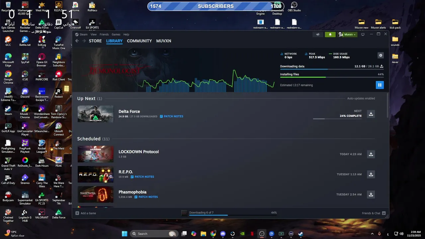This screenshot has width=425, height=239.
Task: Show hidden system tray icons
Action: 372,234
